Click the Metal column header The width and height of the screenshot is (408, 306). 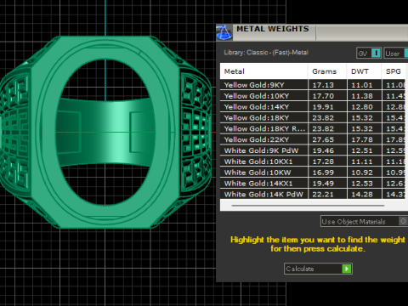point(263,71)
